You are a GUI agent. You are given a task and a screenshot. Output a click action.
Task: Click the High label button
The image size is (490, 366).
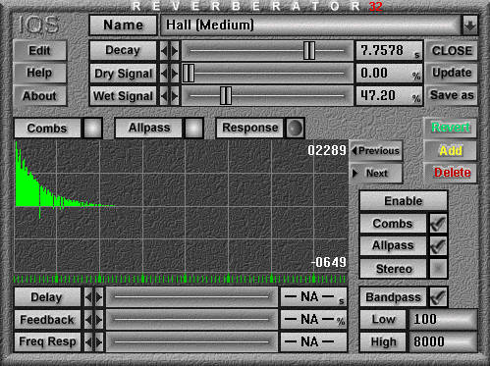point(383,341)
